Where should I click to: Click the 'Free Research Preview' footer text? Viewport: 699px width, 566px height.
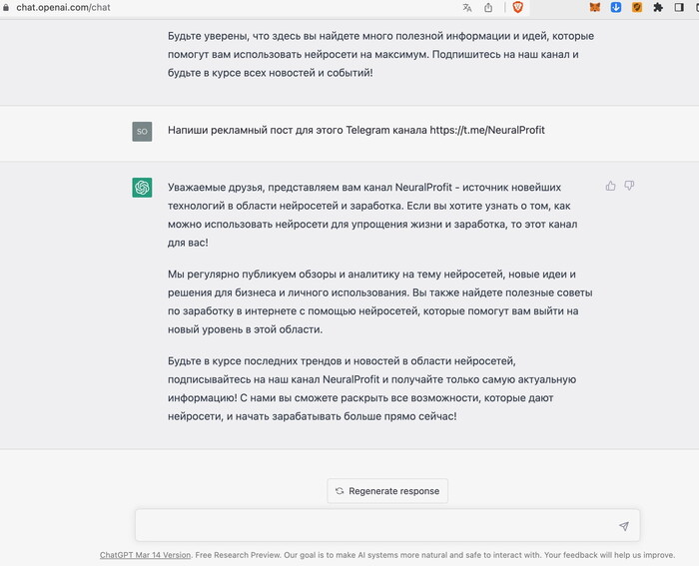[239, 555]
